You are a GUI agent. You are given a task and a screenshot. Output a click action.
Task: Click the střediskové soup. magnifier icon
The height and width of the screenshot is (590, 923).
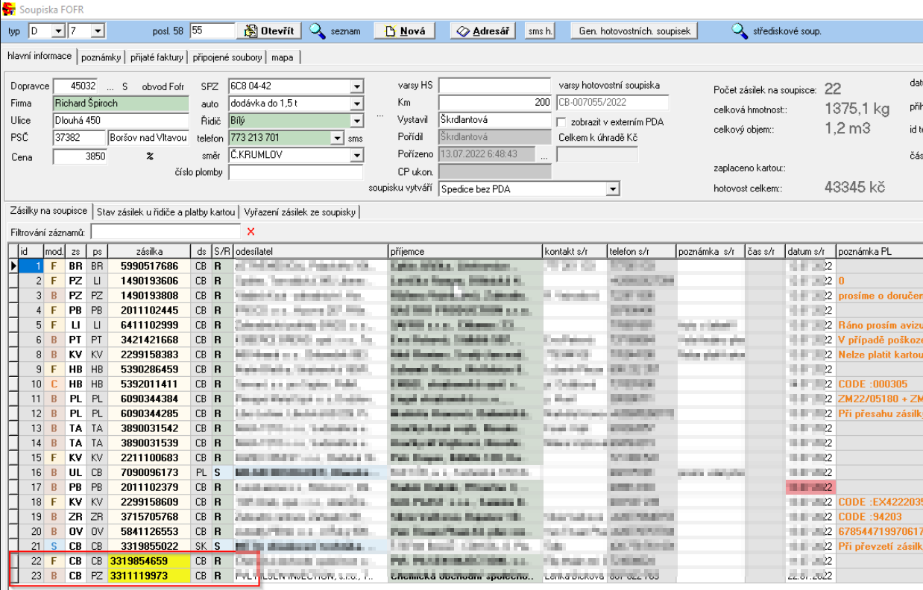pyautogui.click(x=739, y=31)
